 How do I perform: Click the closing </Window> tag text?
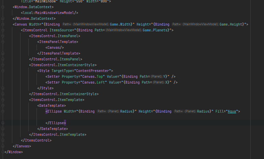click(x=13, y=152)
